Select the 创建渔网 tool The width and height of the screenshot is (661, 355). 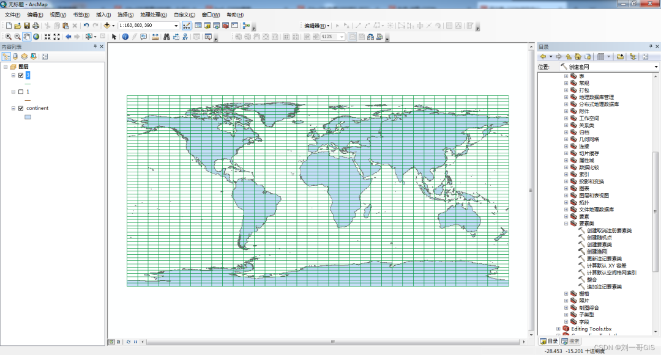click(x=597, y=252)
